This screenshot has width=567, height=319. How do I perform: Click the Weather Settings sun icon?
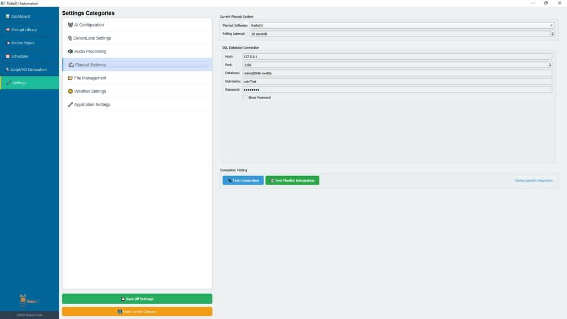pos(70,91)
